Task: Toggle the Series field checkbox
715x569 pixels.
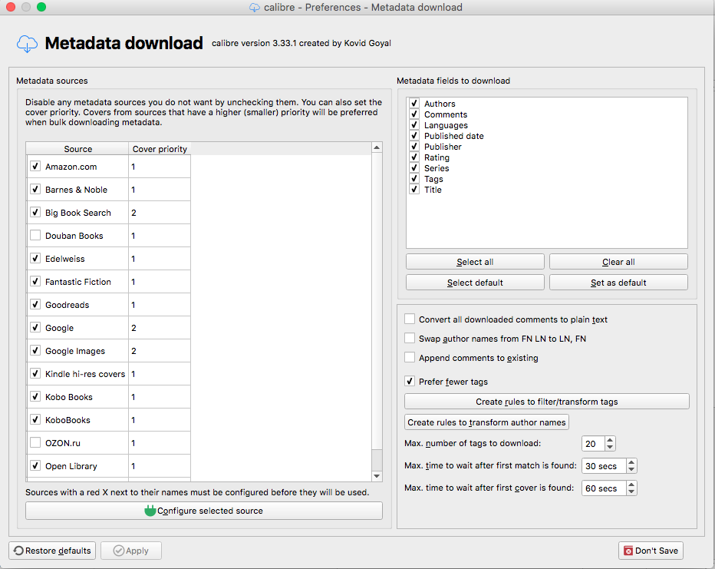Action: click(x=414, y=167)
